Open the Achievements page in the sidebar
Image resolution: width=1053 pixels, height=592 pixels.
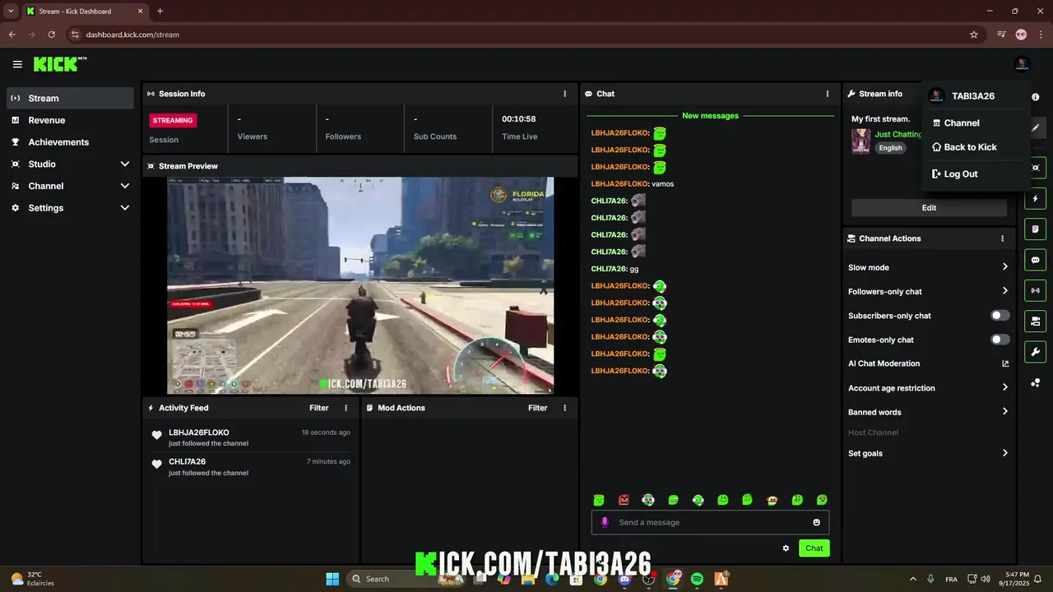pyautogui.click(x=70, y=142)
